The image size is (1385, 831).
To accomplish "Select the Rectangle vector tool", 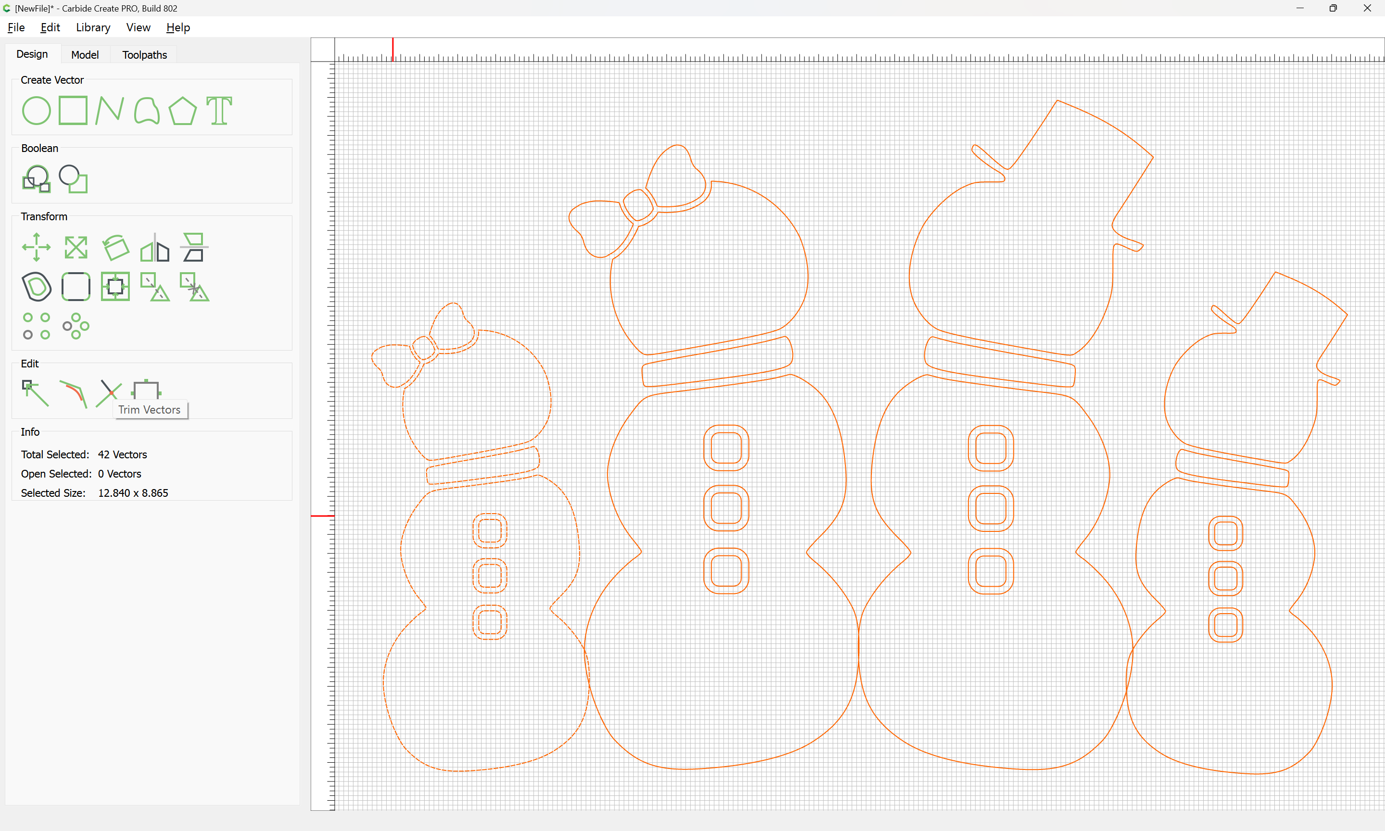I will pos(73,110).
